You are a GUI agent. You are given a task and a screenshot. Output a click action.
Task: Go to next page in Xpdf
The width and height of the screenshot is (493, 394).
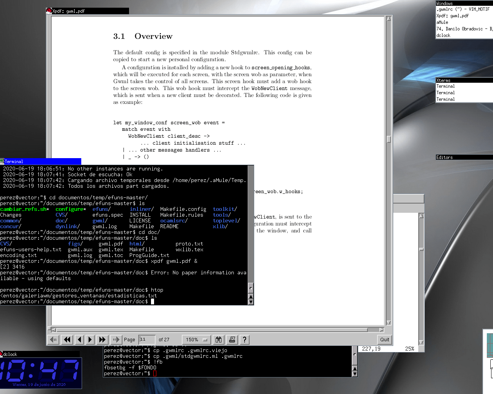(90, 339)
